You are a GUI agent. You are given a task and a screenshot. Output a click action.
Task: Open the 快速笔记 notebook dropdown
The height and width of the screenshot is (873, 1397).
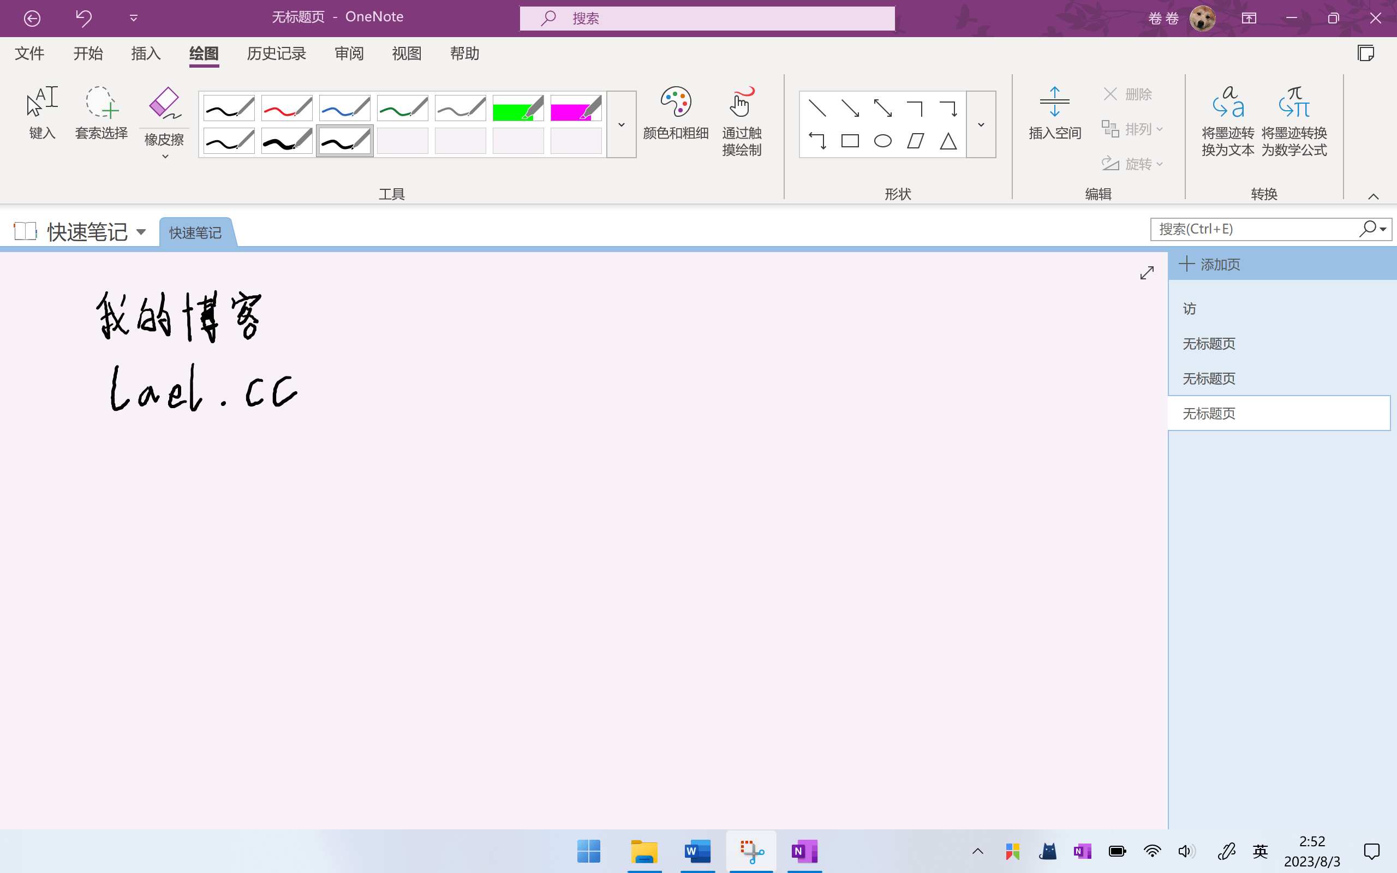[141, 232]
